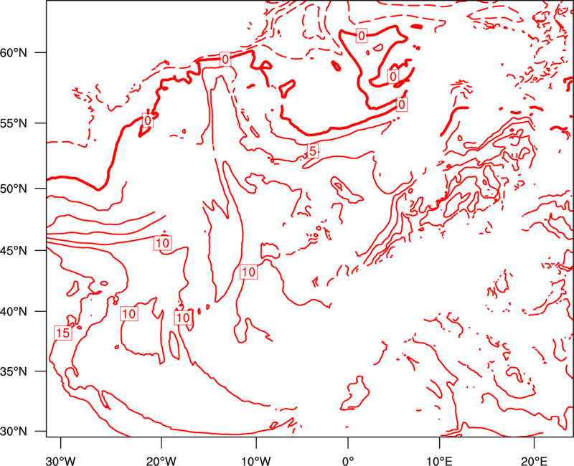Click the boxed 15 contour label
The width and height of the screenshot is (574, 466).
pos(62,333)
